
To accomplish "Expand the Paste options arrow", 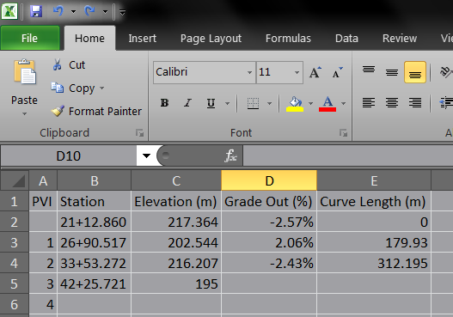I will coord(25,113).
